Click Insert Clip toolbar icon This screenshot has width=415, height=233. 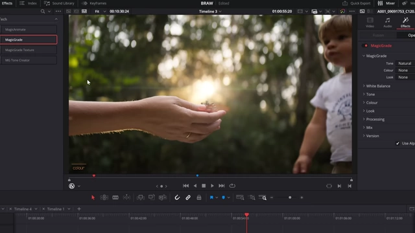pyautogui.click(x=141, y=197)
